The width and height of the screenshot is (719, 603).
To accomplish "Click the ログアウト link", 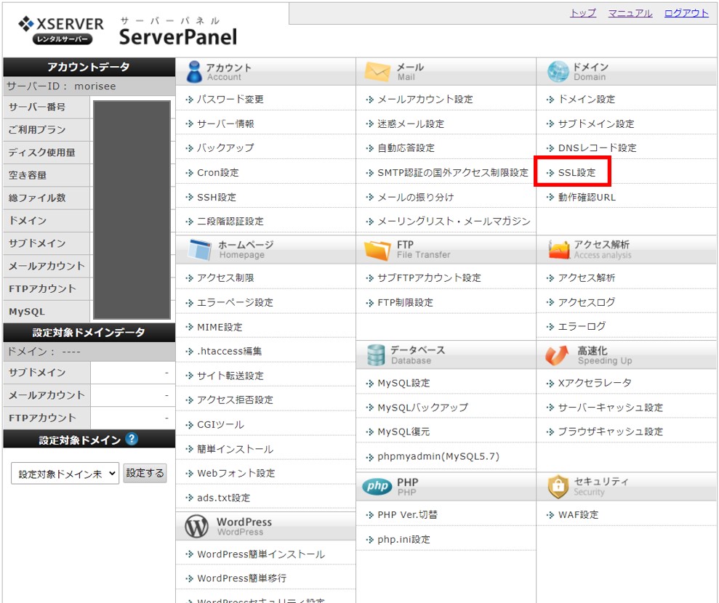I will (x=686, y=13).
